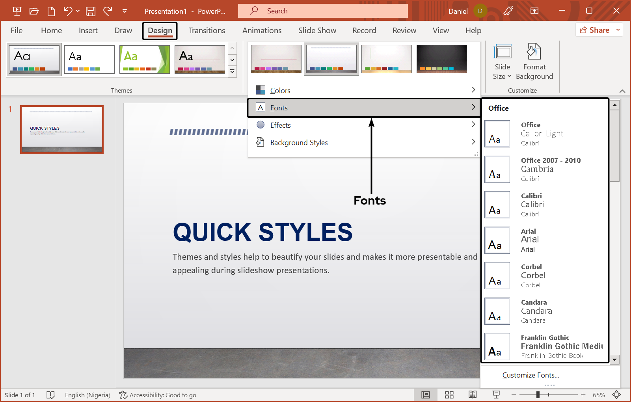Click Customize Fonts

[530, 375]
